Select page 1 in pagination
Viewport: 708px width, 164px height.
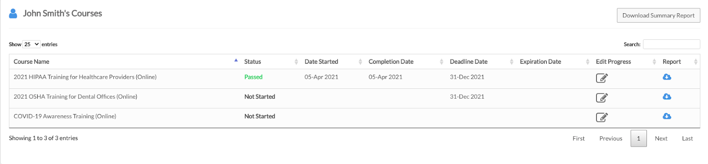coord(639,138)
